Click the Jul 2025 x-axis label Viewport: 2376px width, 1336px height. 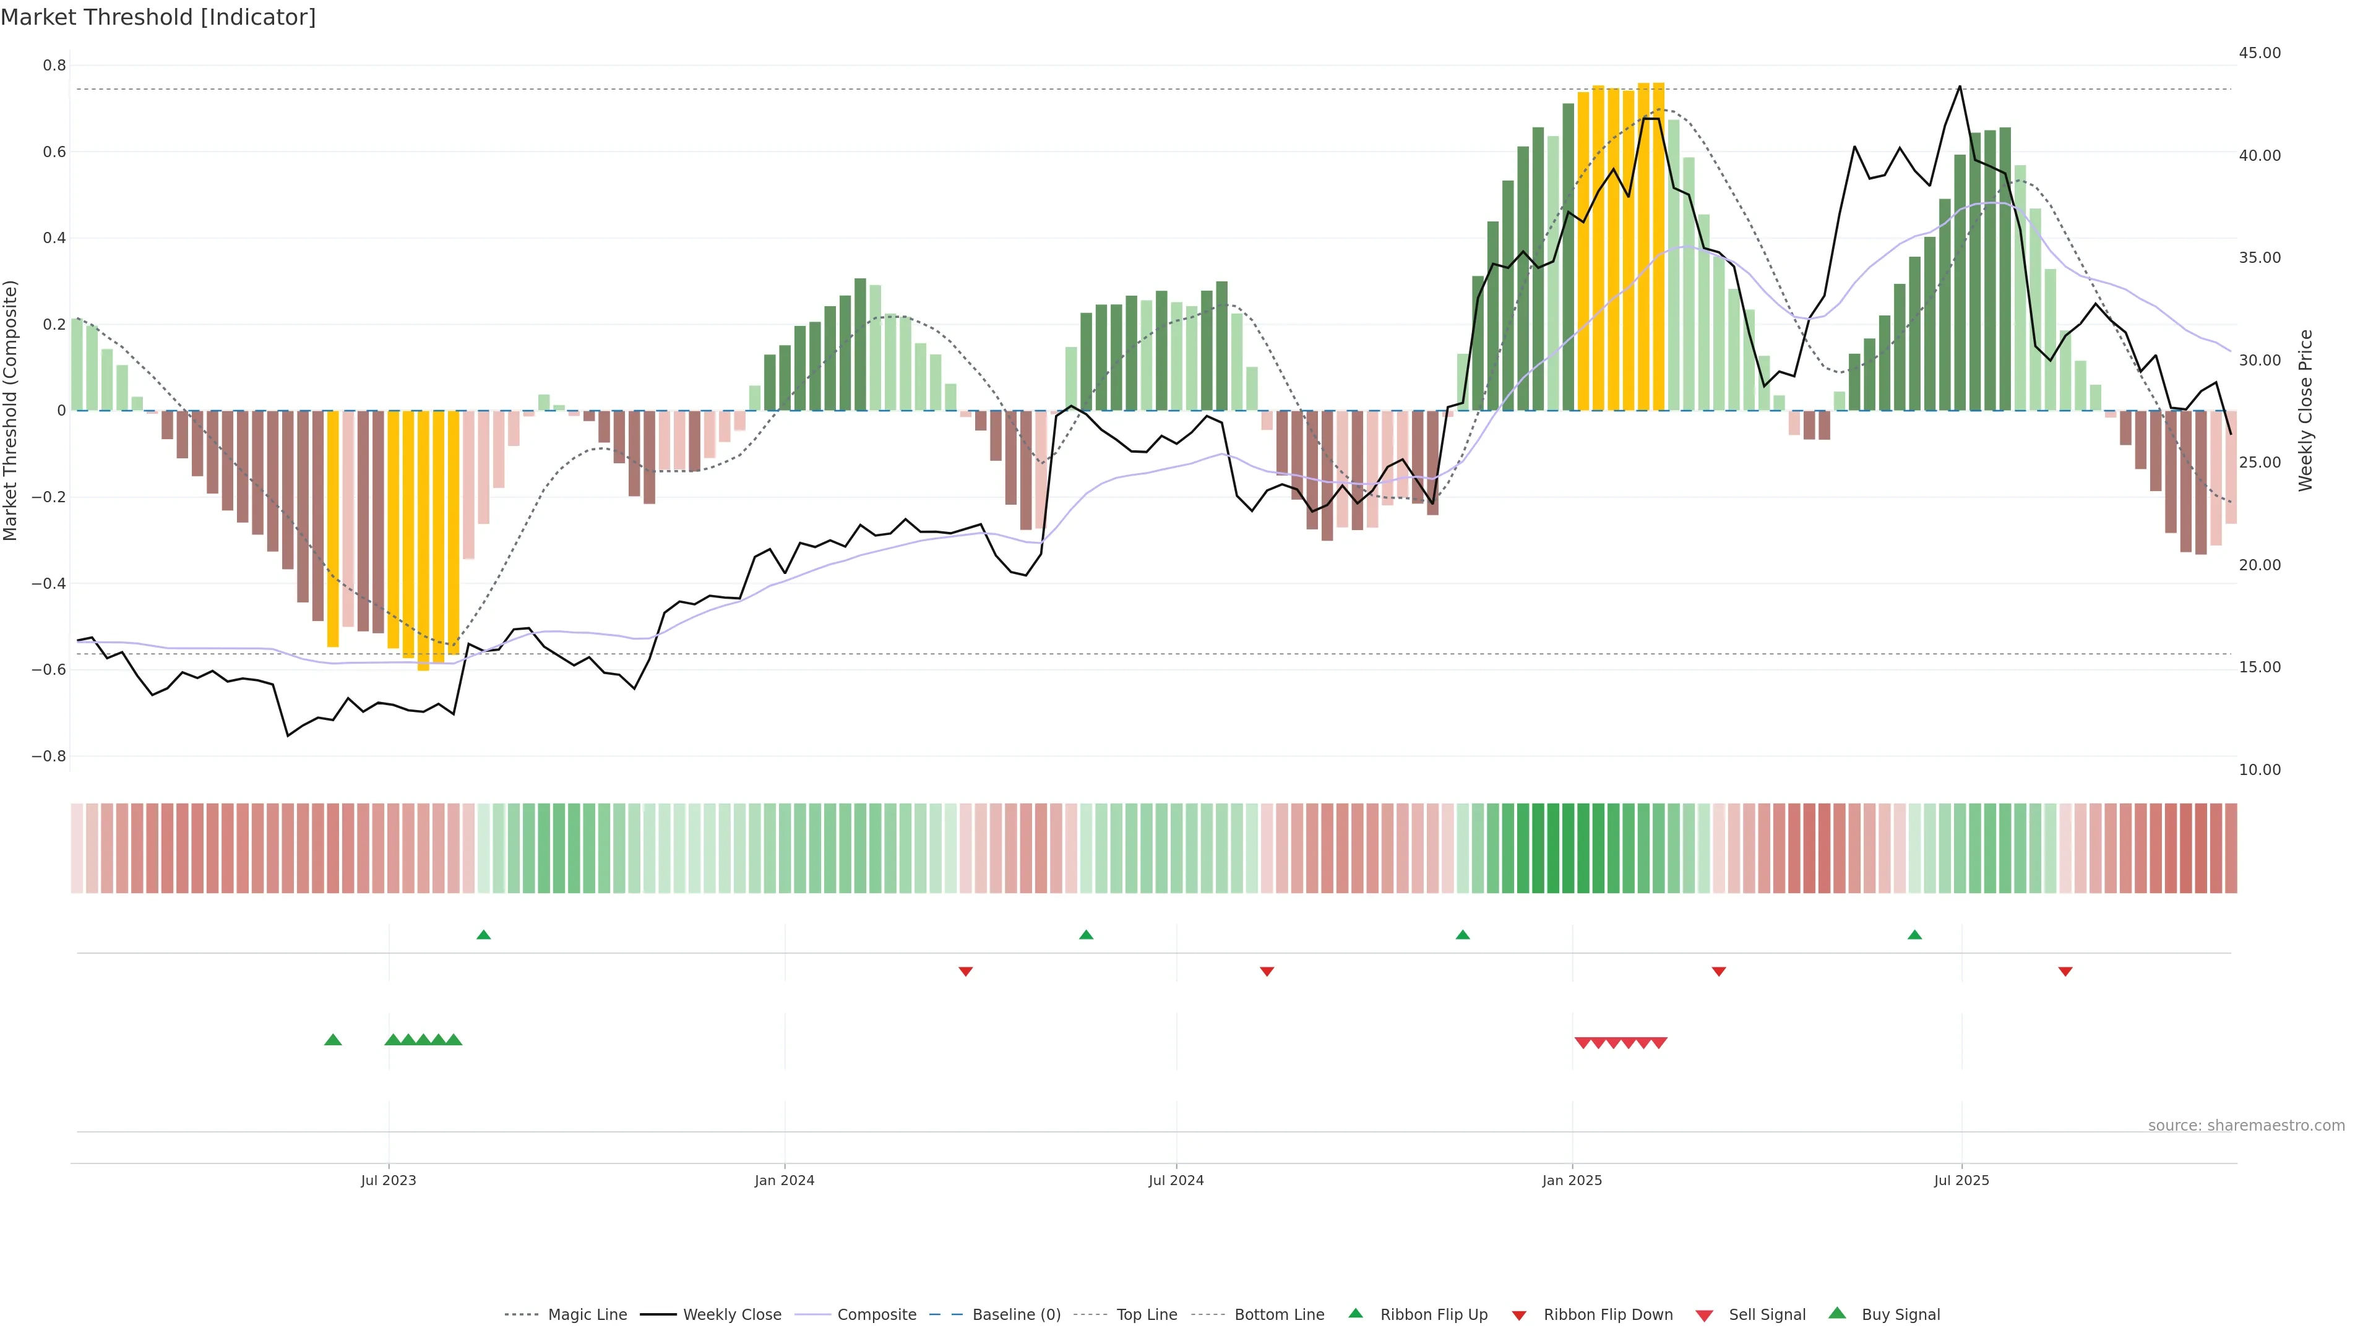[x=1961, y=1180]
